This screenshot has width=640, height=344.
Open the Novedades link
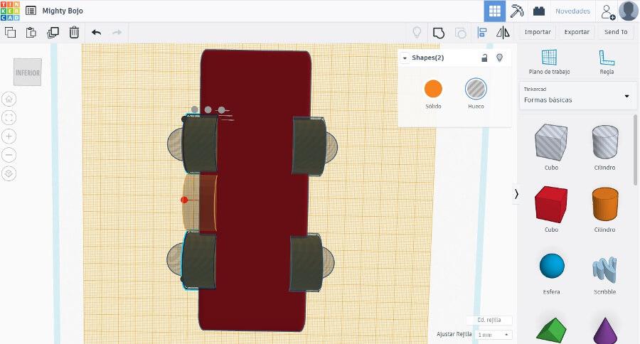click(572, 11)
